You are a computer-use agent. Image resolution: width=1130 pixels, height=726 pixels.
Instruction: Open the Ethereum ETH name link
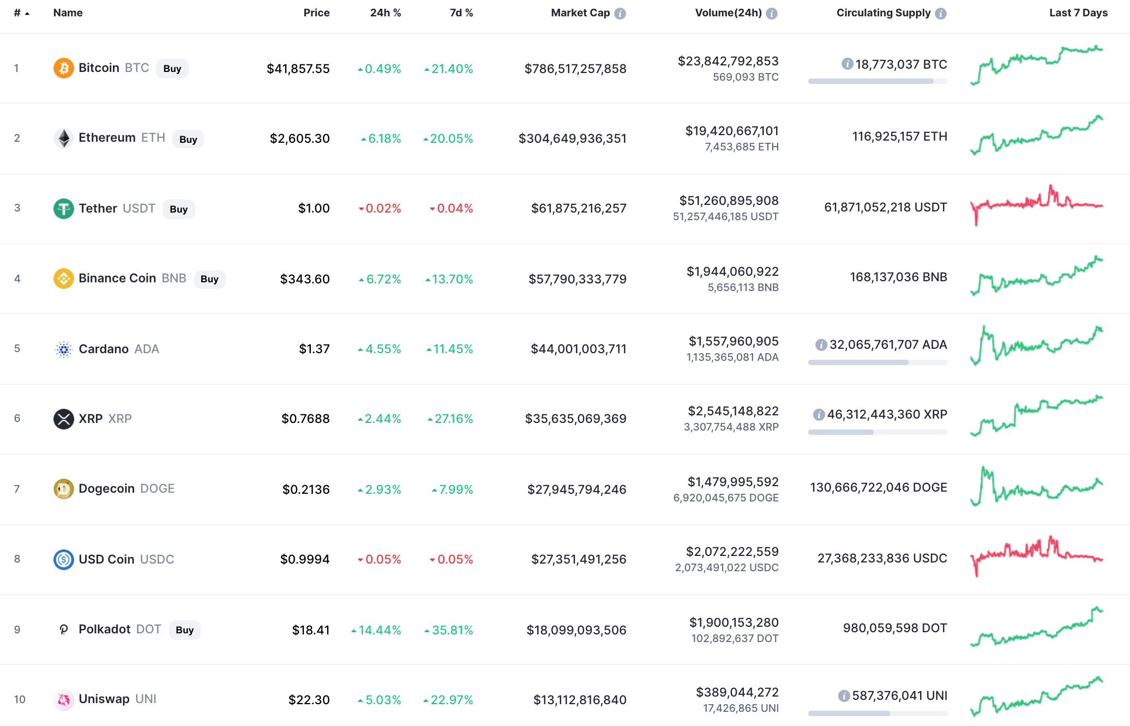tap(122, 138)
